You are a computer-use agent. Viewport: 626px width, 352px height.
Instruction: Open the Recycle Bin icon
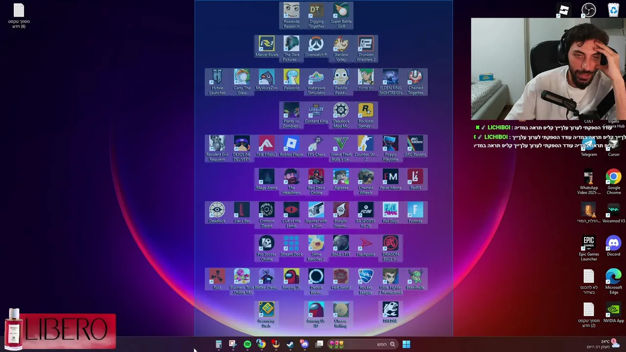coord(613,10)
